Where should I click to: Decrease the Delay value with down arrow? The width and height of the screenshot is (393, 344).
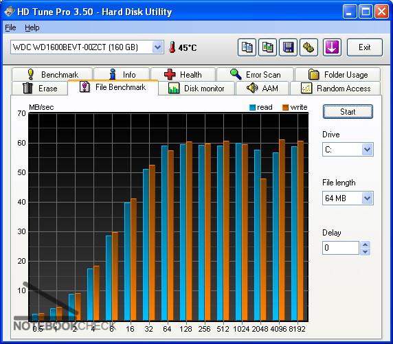click(366, 251)
